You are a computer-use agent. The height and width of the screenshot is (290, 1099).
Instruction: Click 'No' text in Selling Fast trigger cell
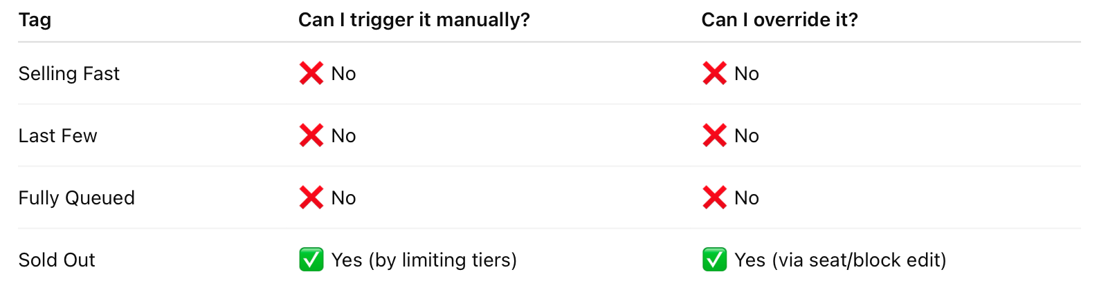pyautogui.click(x=343, y=73)
